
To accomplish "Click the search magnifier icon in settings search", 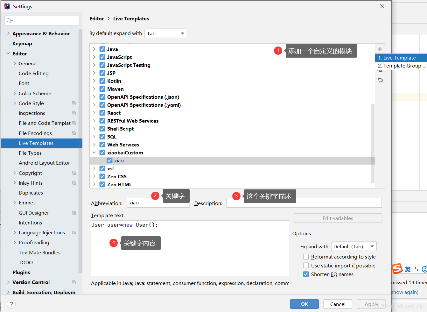I will pyautogui.click(x=10, y=21).
